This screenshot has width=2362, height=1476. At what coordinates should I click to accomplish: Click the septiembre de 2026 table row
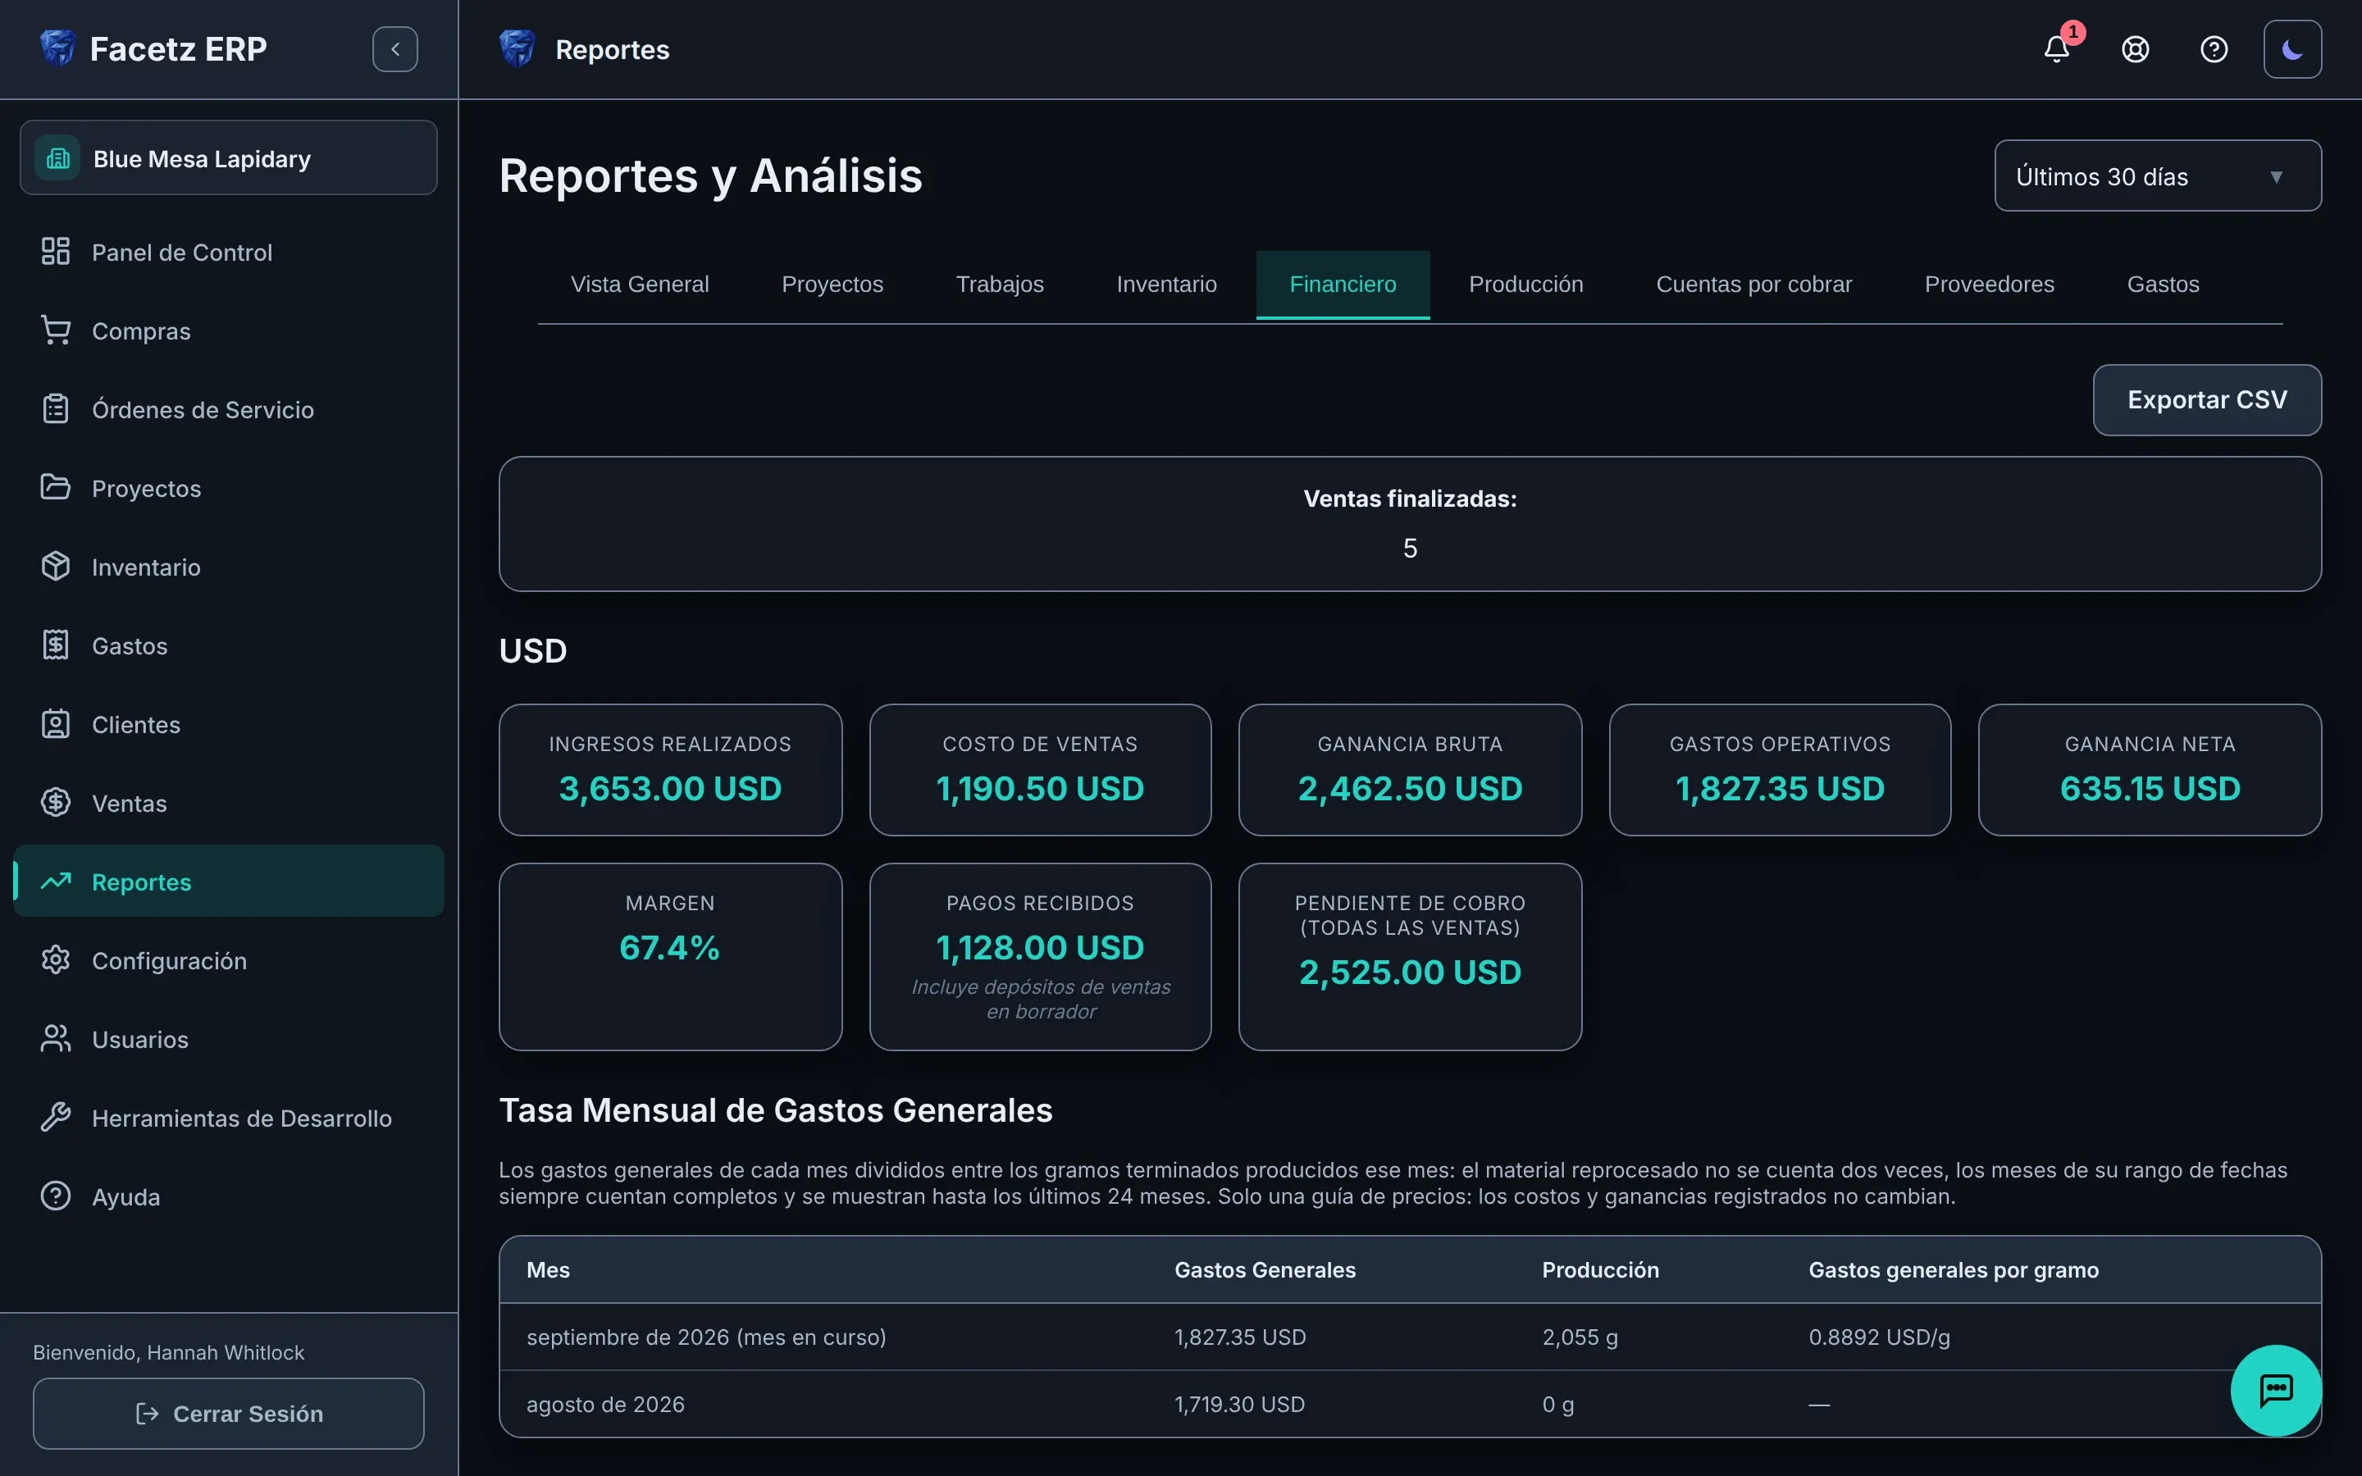pos(1409,1337)
